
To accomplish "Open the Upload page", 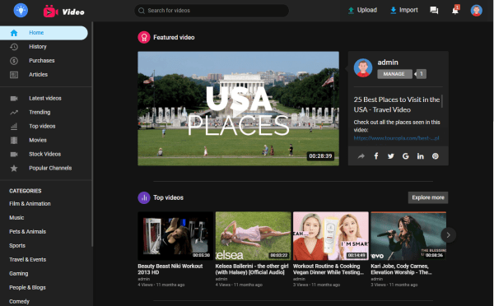I will coord(362,10).
